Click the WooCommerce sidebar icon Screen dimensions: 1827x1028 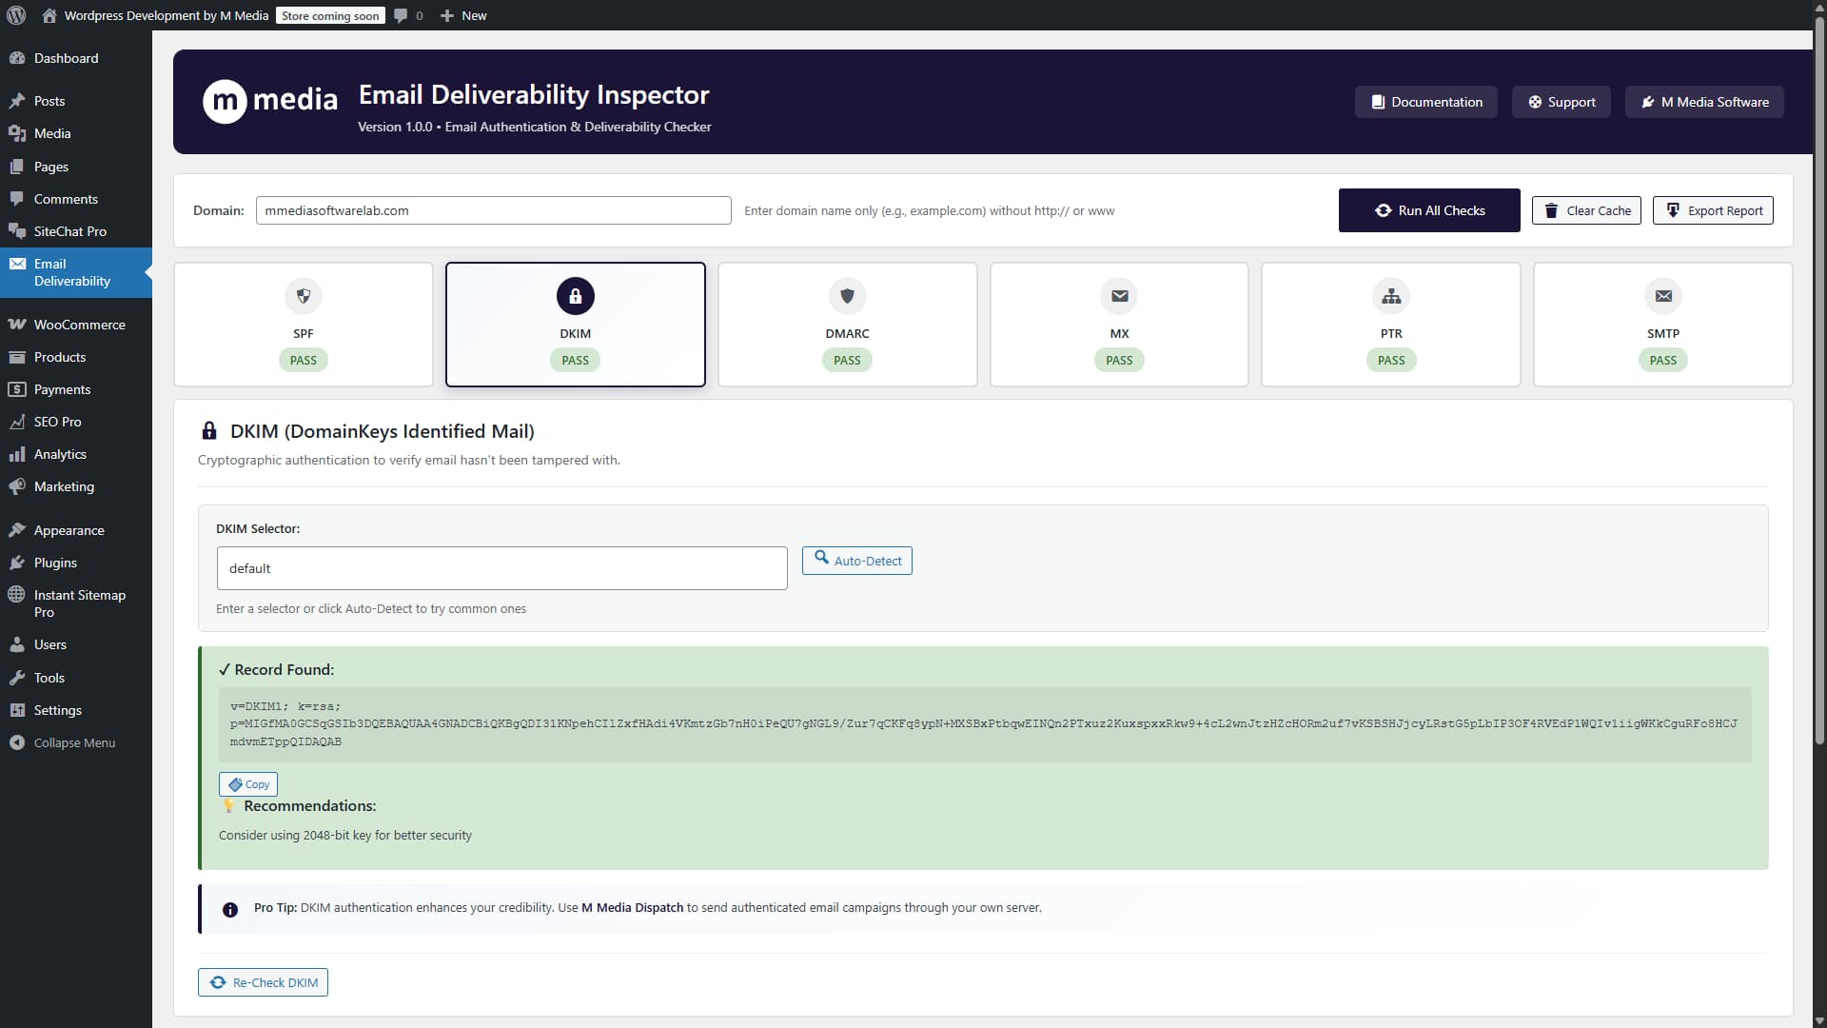coord(18,324)
